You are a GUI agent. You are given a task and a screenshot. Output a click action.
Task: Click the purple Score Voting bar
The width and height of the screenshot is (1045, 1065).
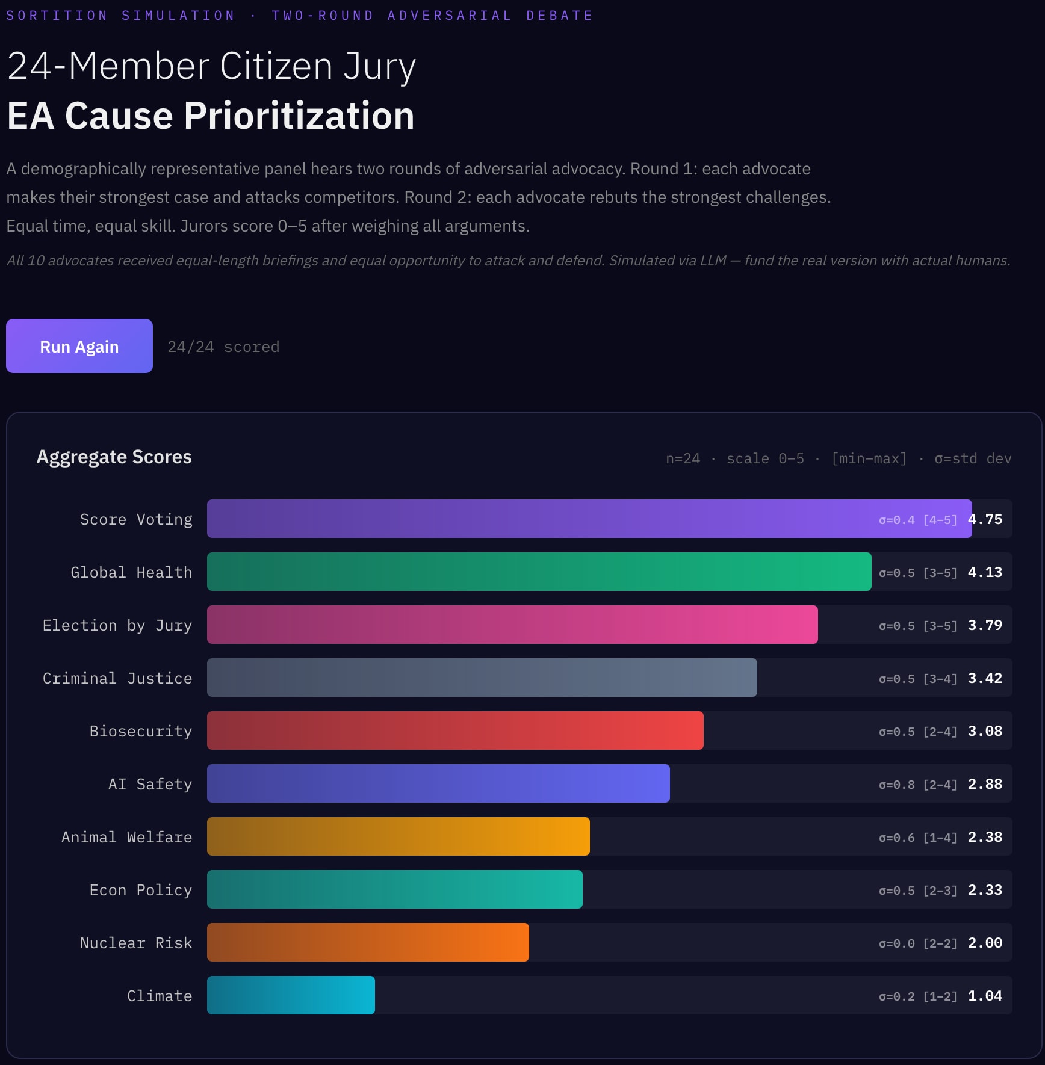click(x=542, y=519)
